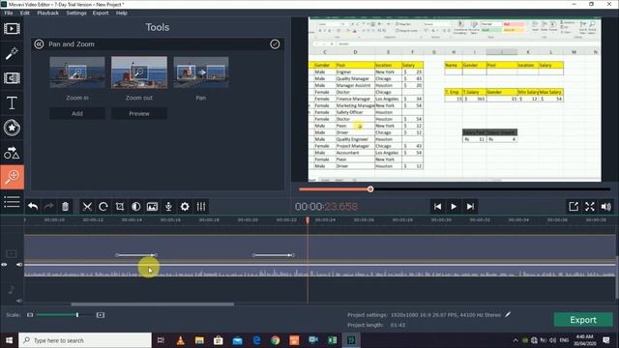Open the audio equalizer sliders icon
The width and height of the screenshot is (619, 348).
[201, 206]
